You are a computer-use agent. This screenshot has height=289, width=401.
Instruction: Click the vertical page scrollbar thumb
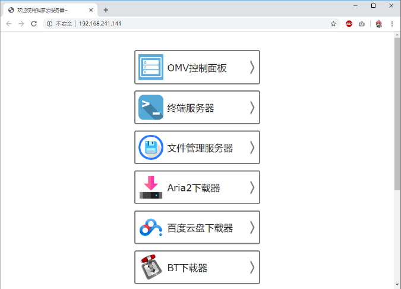click(x=397, y=113)
